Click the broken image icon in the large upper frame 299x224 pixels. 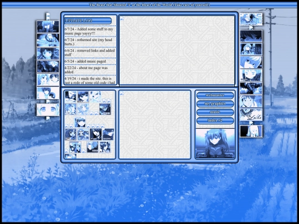coord(122,18)
